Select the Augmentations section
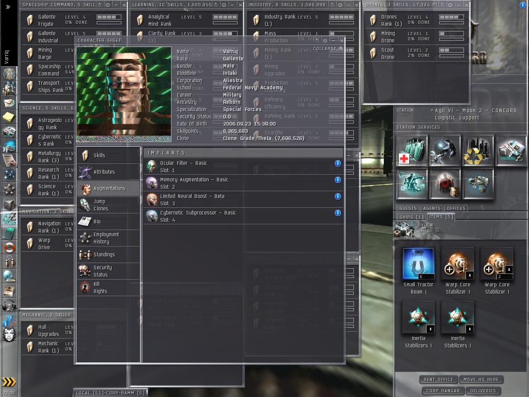Image resolution: width=529 pixels, height=397 pixels. 108,188
